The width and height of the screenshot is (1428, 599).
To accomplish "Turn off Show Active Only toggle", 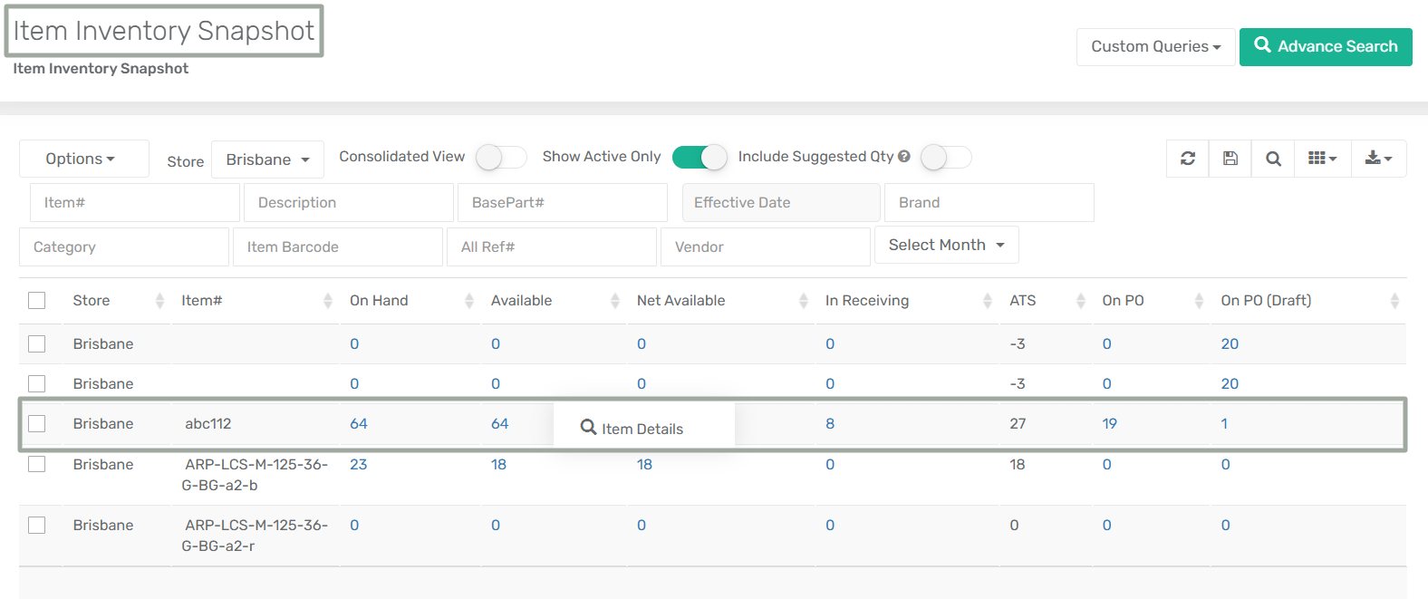I will pyautogui.click(x=699, y=158).
